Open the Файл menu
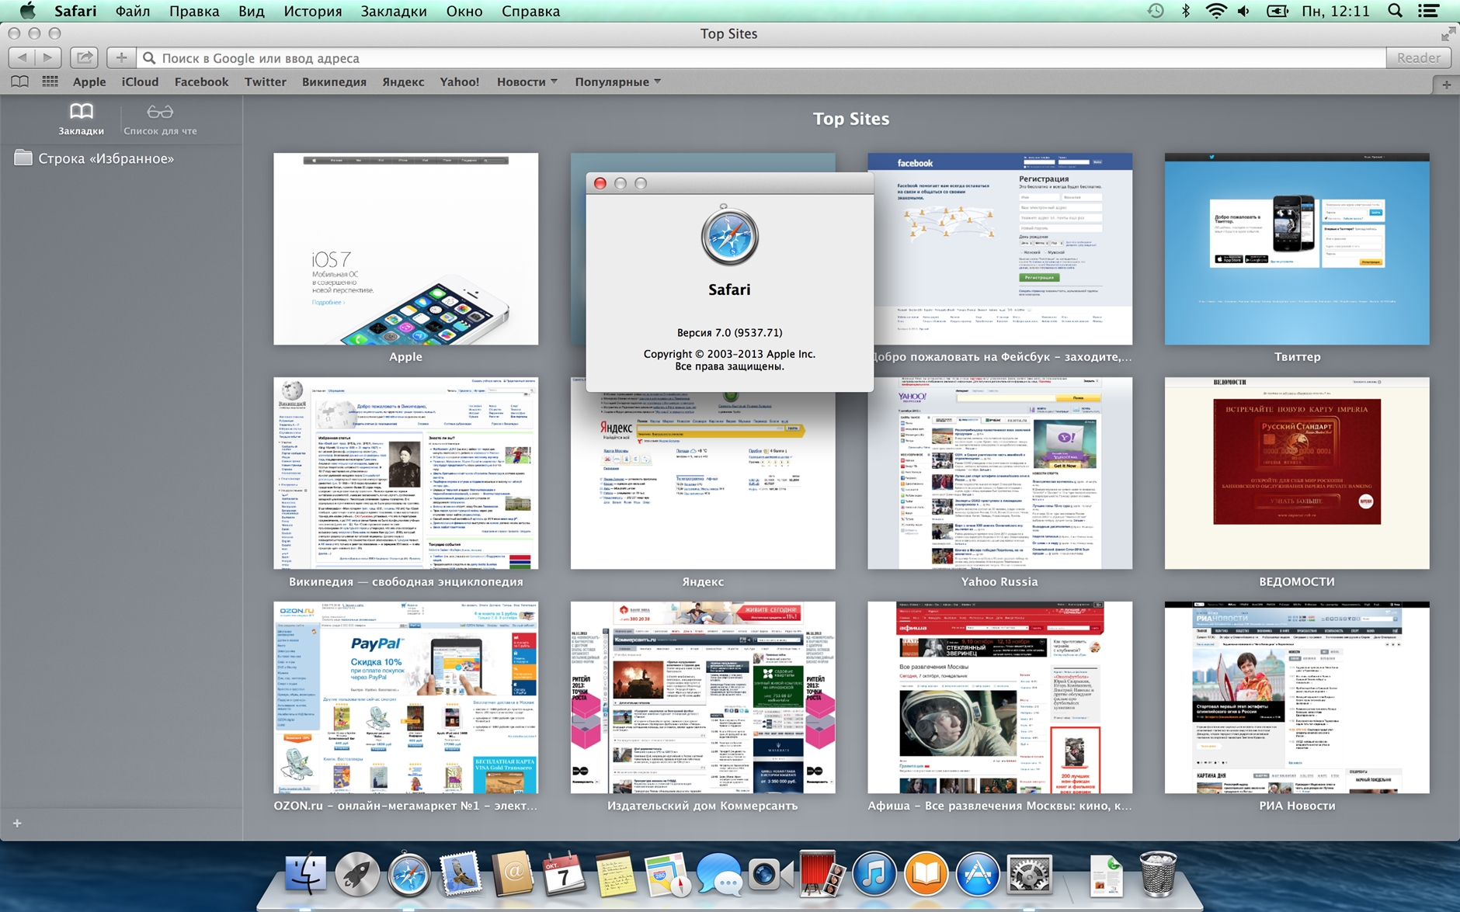The height and width of the screenshot is (912, 1460). point(133,11)
